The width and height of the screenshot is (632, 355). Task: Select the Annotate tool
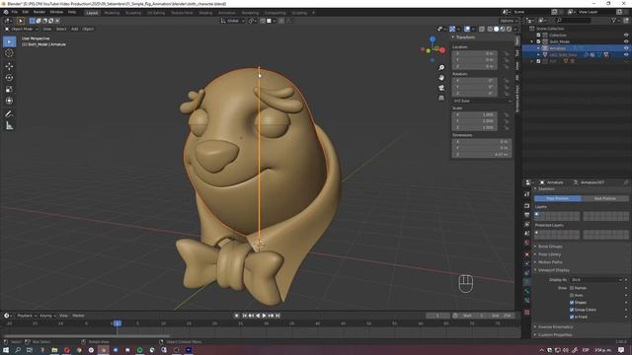pyautogui.click(x=9, y=114)
